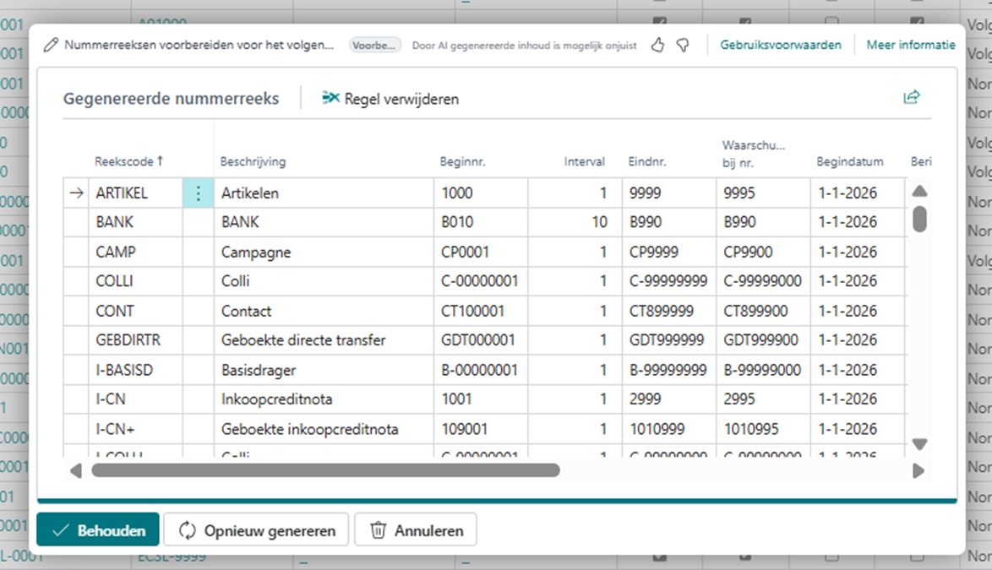Click the vertical scrollbar down arrow
The width and height of the screenshot is (992, 570).
[x=920, y=443]
